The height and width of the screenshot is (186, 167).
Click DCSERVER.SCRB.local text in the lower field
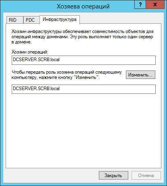coord(36,89)
